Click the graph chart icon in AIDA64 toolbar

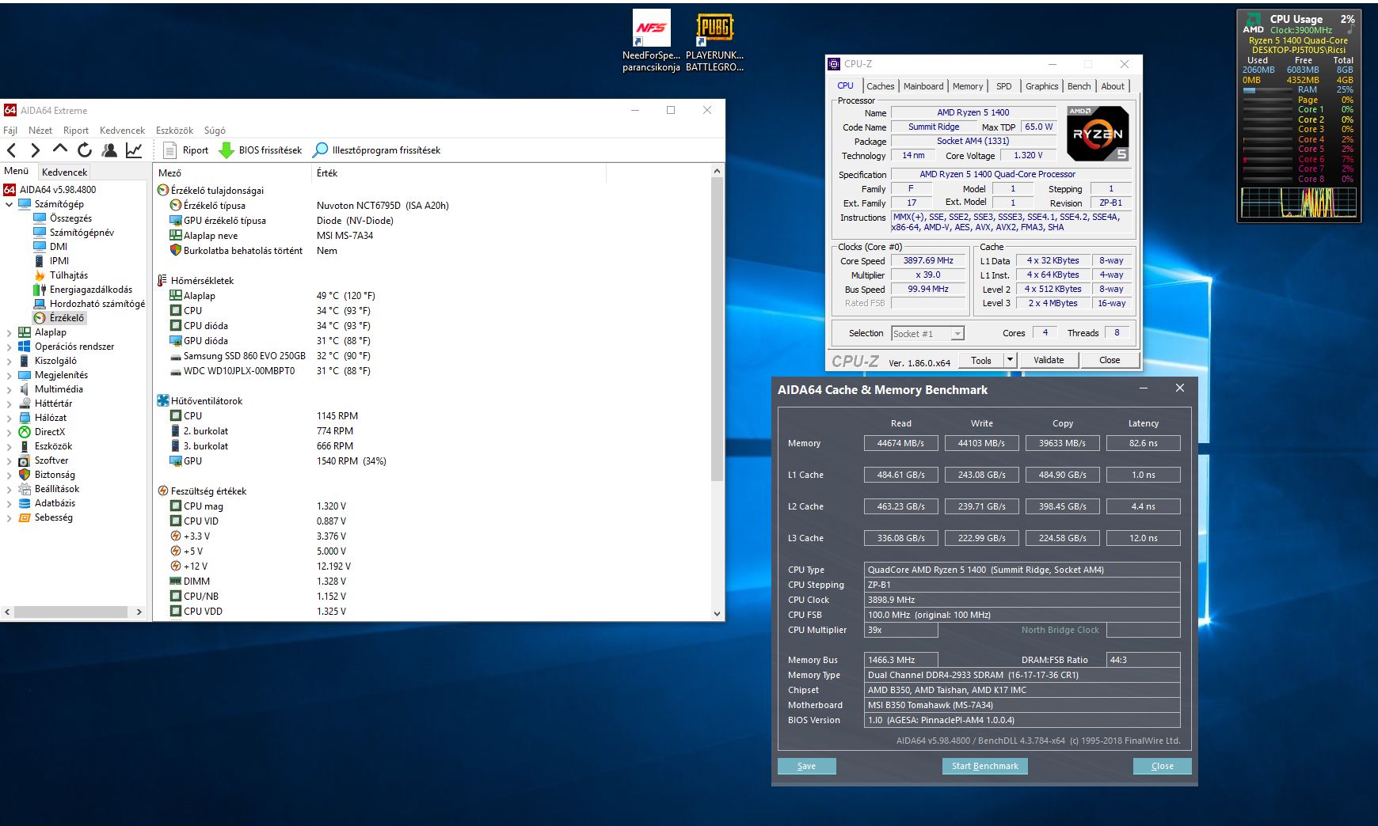(x=134, y=150)
